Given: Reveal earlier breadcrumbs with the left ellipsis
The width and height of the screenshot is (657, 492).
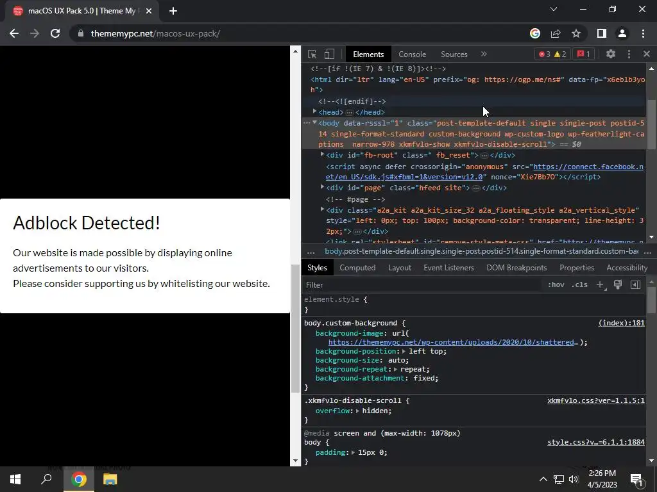Looking at the screenshot, I should (x=311, y=252).
